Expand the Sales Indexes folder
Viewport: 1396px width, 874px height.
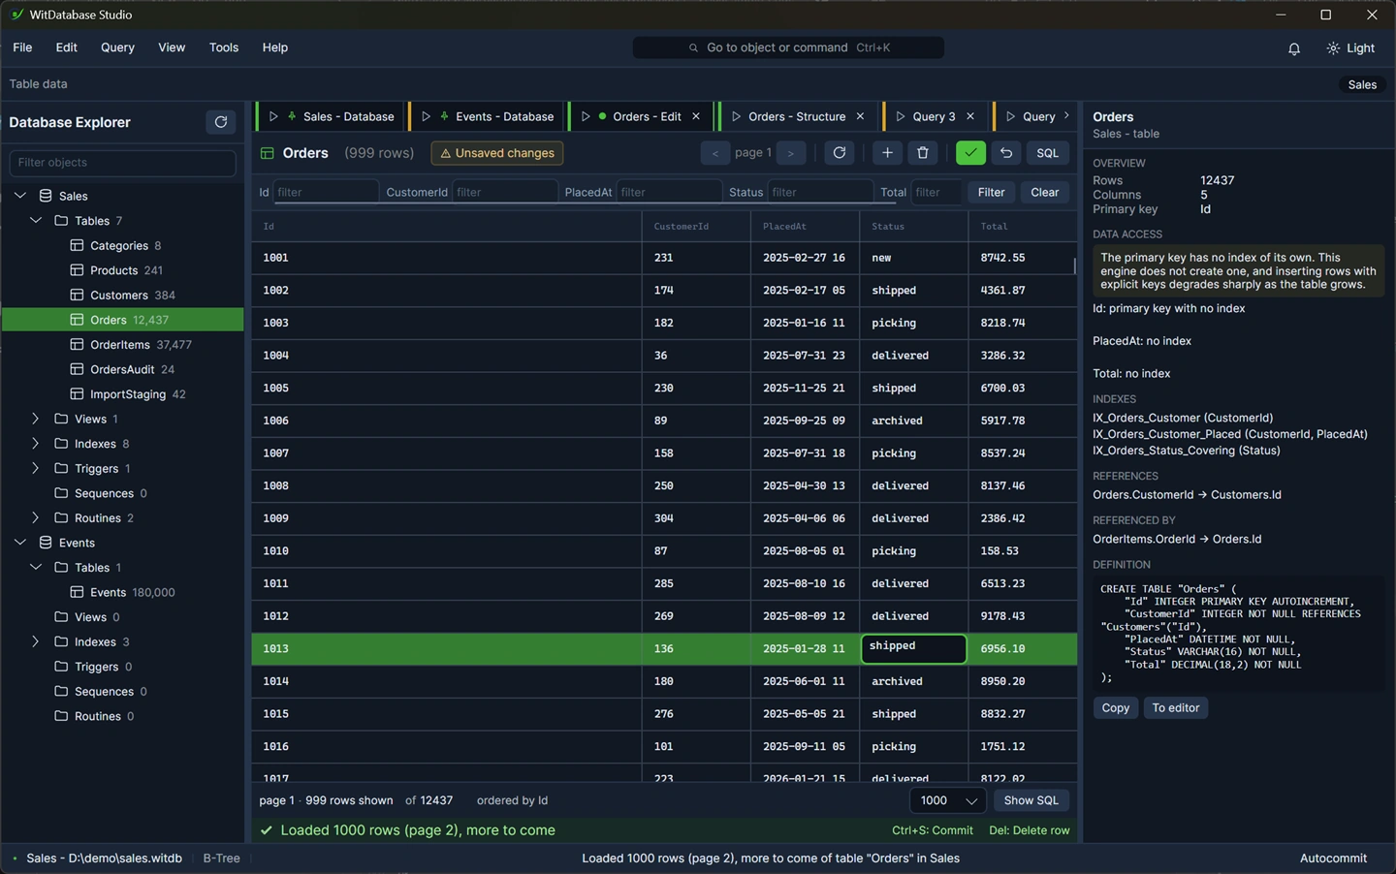pos(36,444)
